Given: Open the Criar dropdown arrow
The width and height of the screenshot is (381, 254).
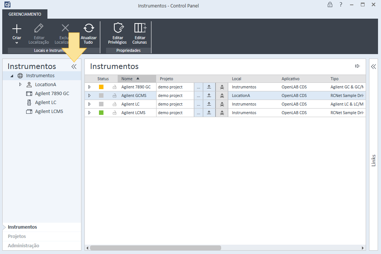Looking at the screenshot, I should 17,43.
